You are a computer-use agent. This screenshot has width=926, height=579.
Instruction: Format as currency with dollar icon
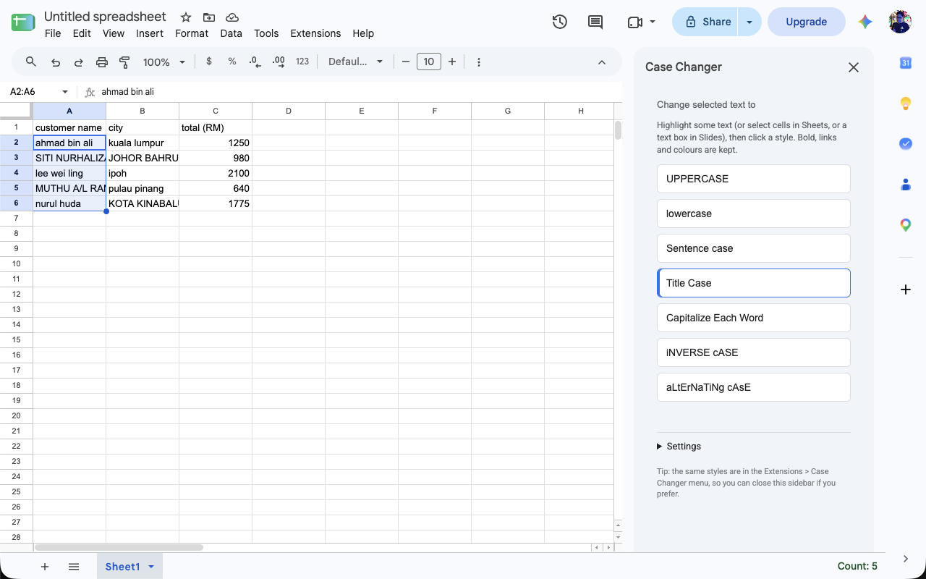coord(209,62)
